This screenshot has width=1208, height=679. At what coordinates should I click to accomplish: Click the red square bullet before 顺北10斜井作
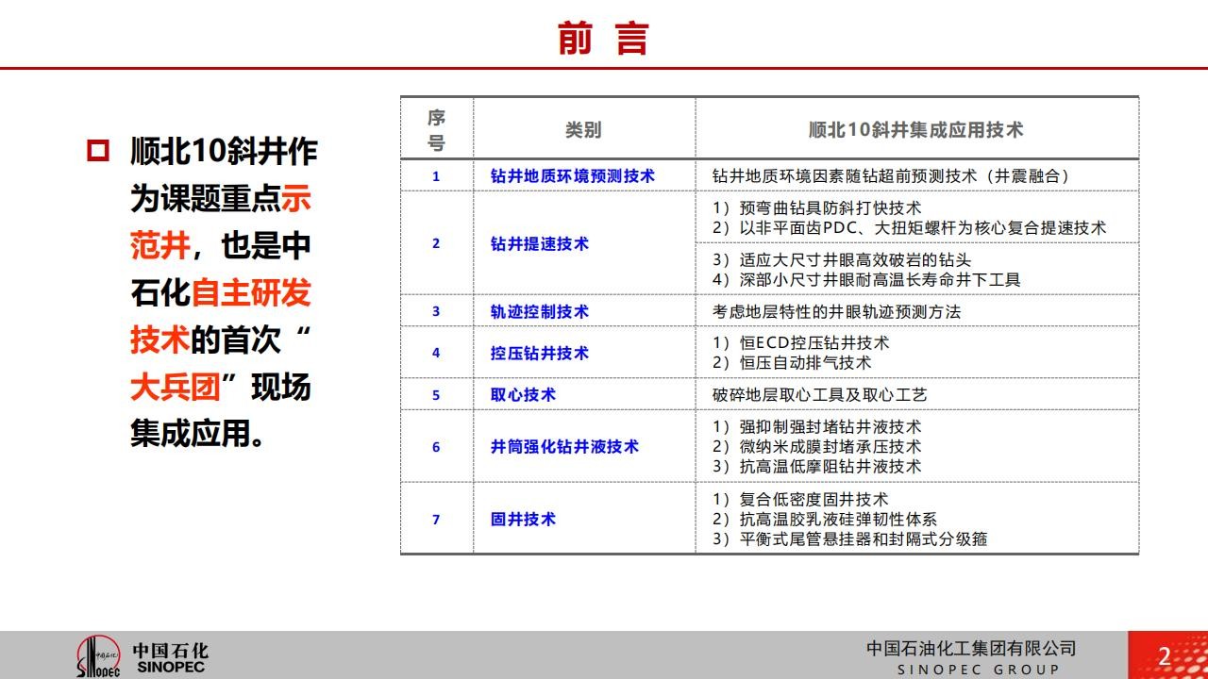tap(98, 151)
